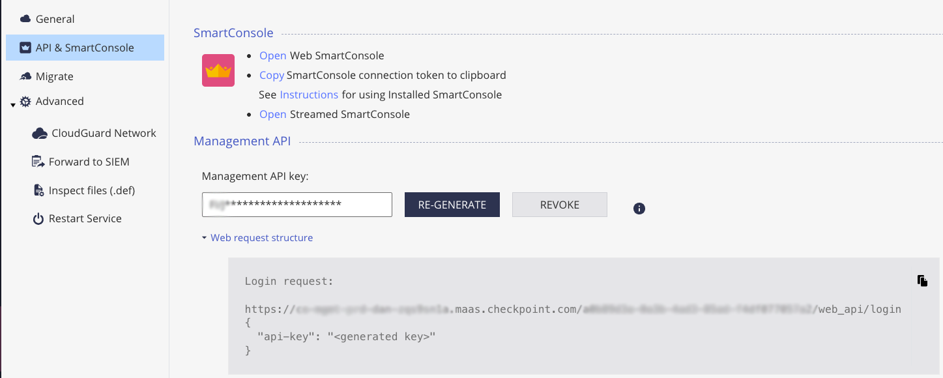Click the 'Login request:' text
Image resolution: width=943 pixels, height=378 pixels.
click(289, 282)
